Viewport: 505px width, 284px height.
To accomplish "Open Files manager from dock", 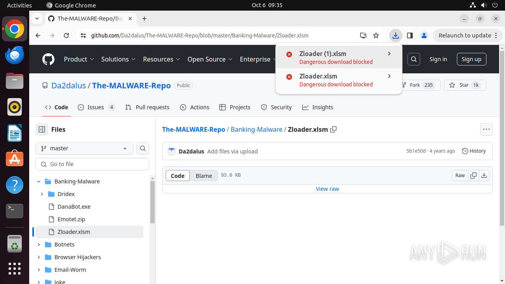I will (x=15, y=81).
